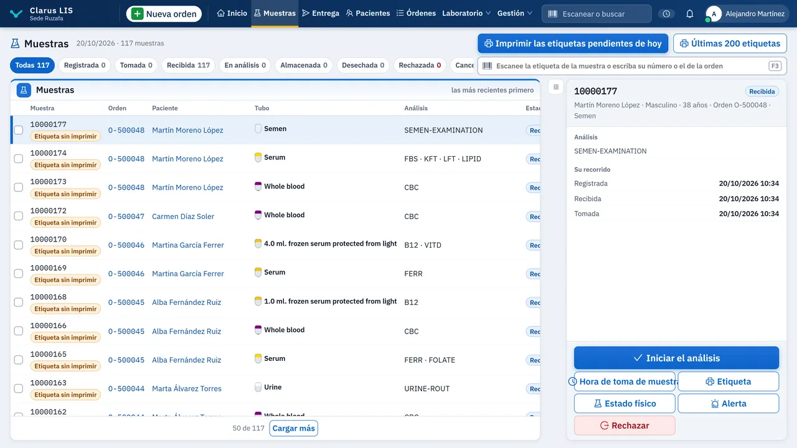This screenshot has height=448, width=797.
Task: Open the 'las más recientes primero' sort selector
Action: [x=493, y=90]
